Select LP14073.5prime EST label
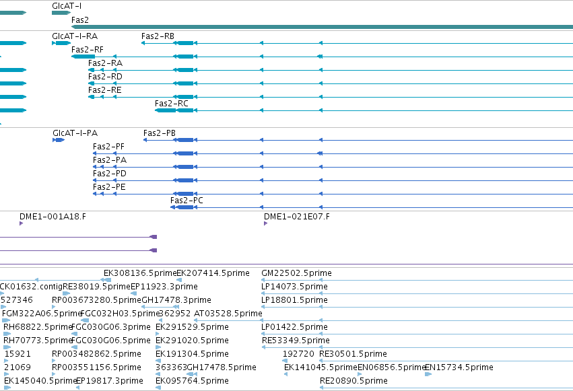573x391 pixels. coord(294,287)
